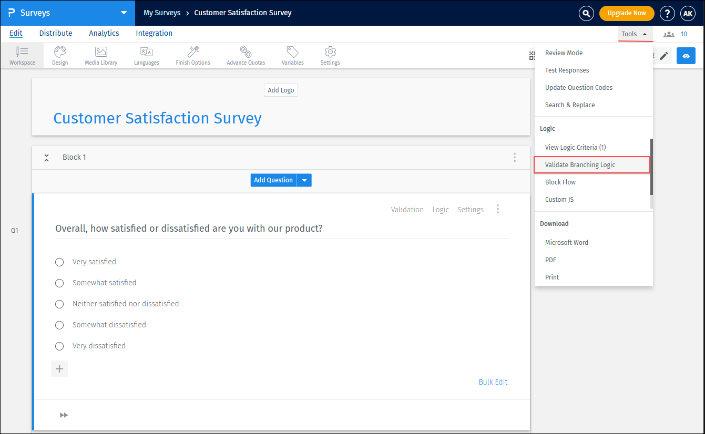Open survey Settings gear
The image size is (705, 434).
coord(330,55)
